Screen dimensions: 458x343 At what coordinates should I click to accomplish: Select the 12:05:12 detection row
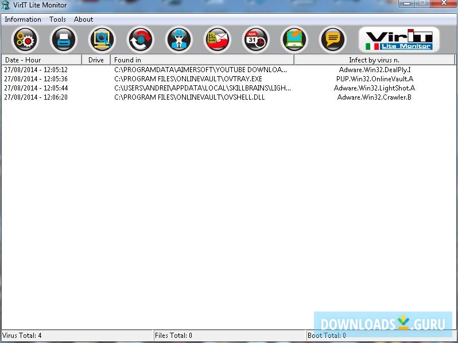[228, 70]
